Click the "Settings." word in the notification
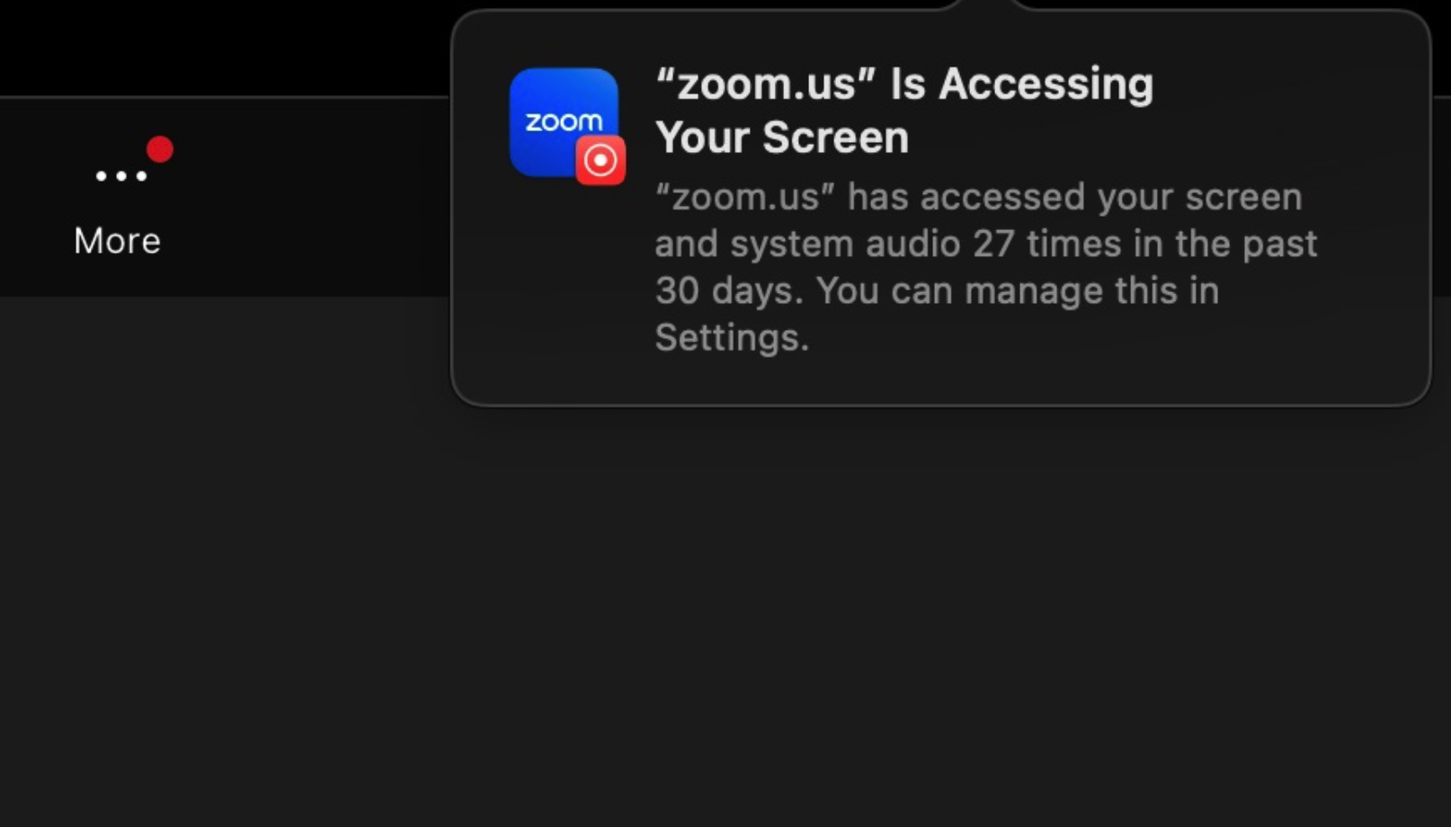The image size is (1451, 827). click(732, 338)
